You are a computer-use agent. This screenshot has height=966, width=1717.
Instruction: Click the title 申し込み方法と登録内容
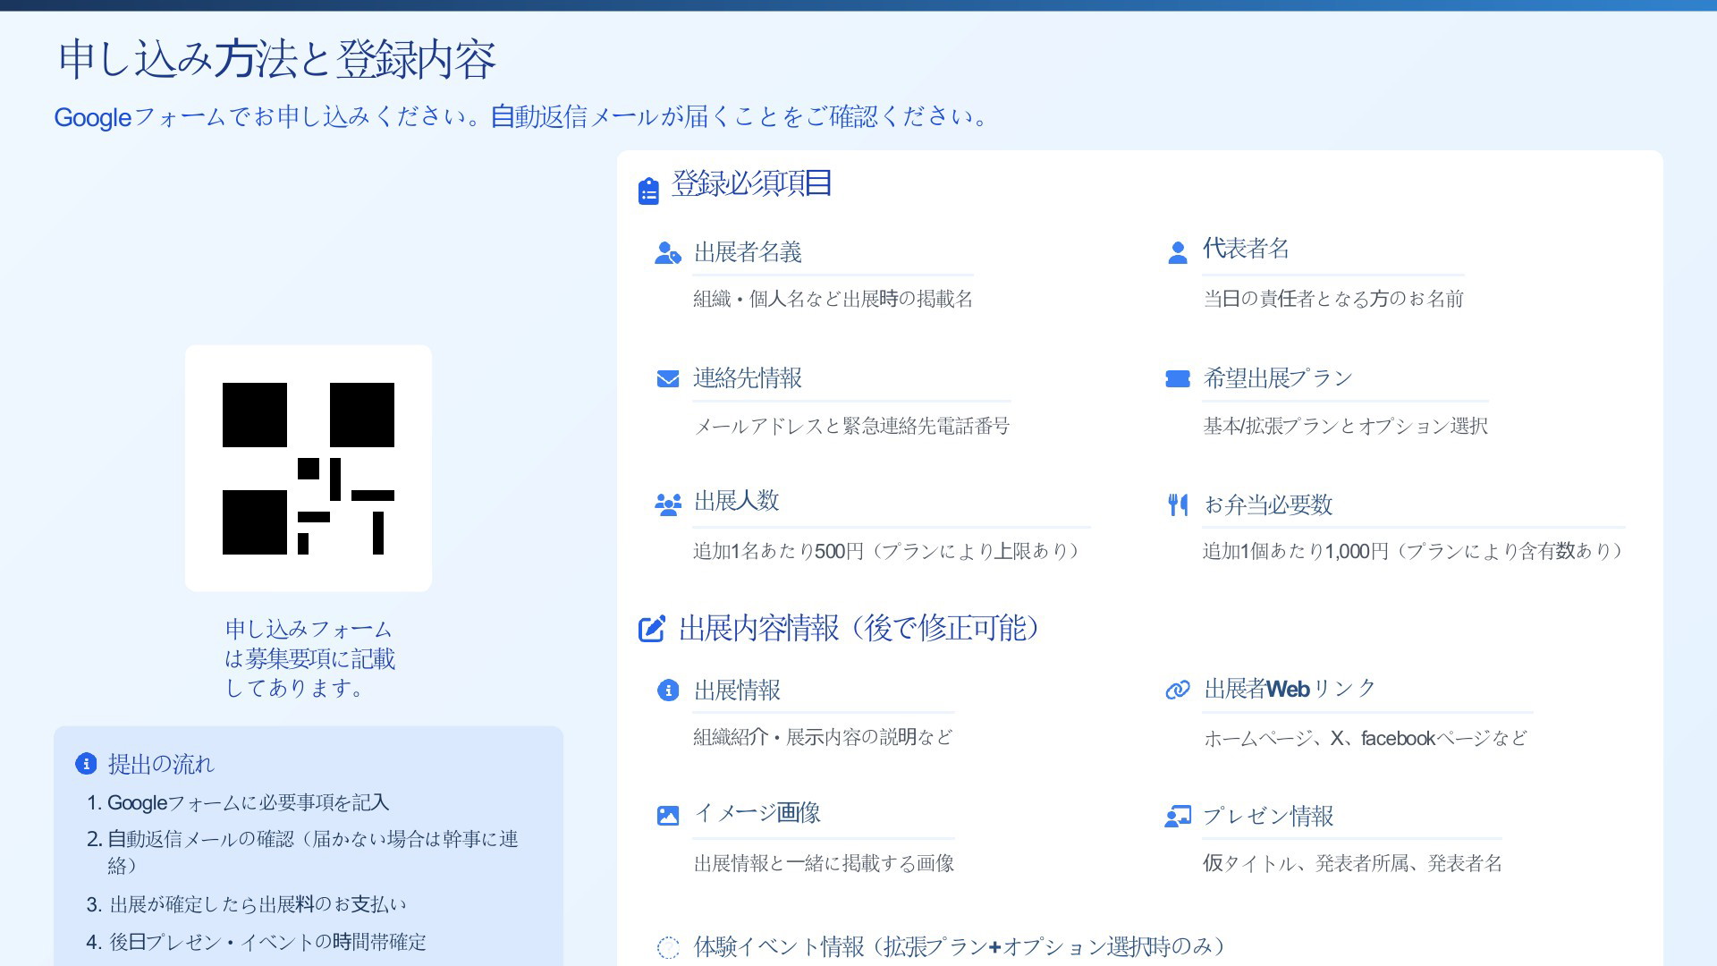click(277, 60)
